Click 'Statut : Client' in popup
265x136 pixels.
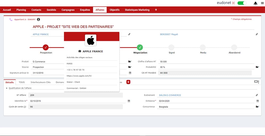coord(73,82)
